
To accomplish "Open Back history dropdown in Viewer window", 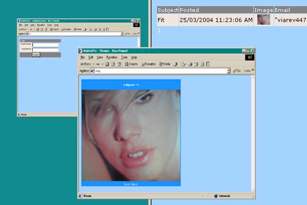I will [94, 64].
